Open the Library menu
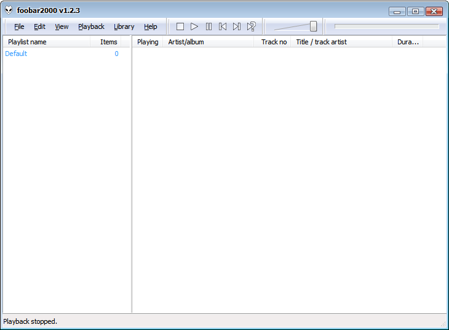This screenshot has height=330, width=449. [x=124, y=26]
